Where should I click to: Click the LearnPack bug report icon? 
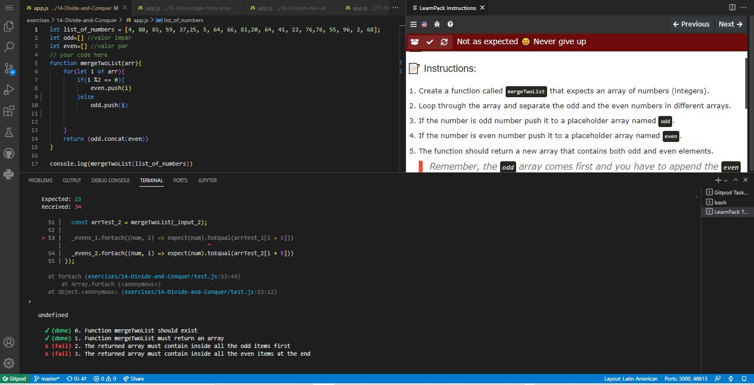436,24
